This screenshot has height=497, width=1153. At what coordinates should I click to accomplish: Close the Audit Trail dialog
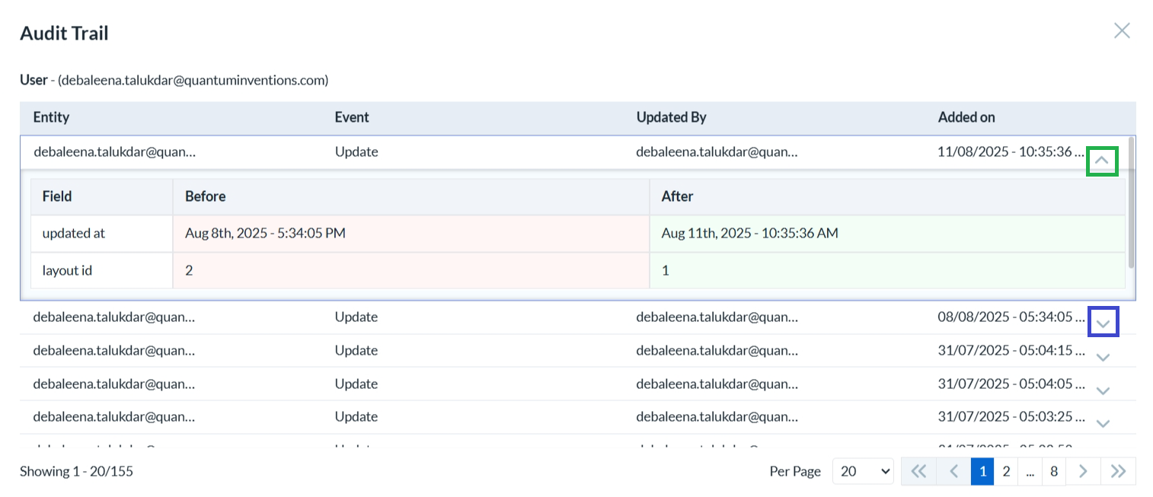1122,30
